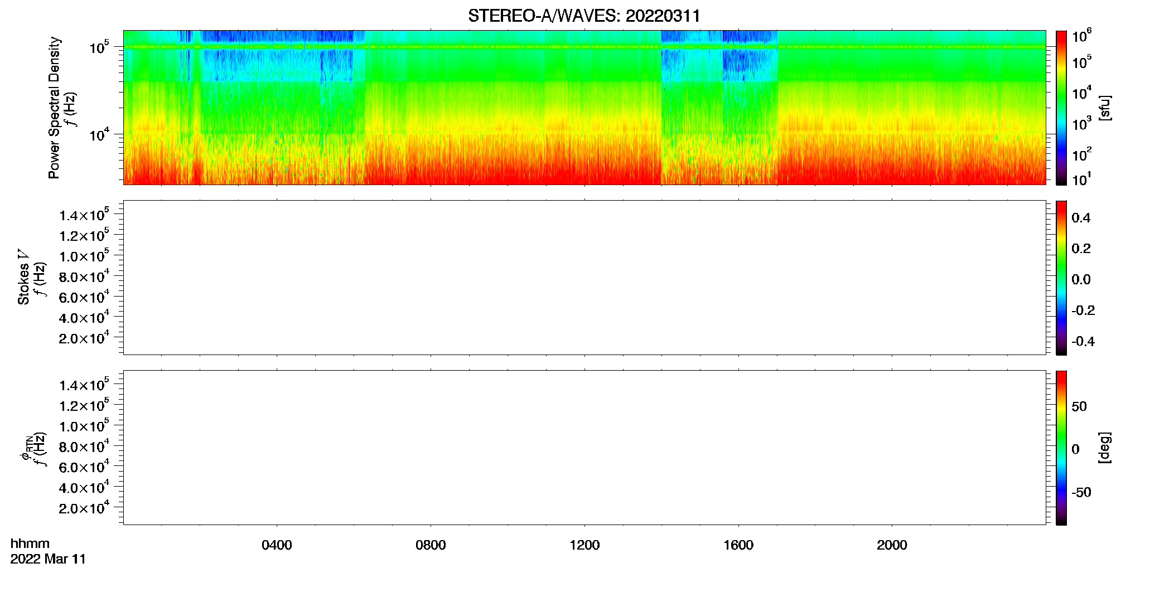Click the degrees color bar beside the bottom panel

(x=1061, y=448)
